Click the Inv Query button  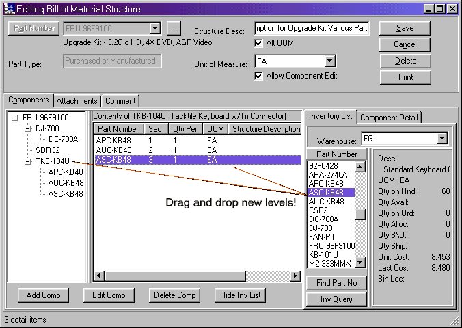coord(336,299)
